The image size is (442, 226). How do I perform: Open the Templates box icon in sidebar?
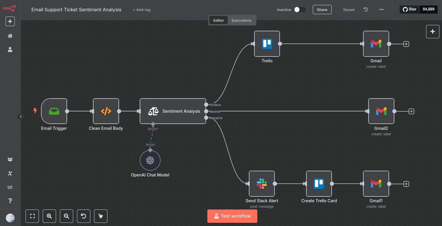(x=10, y=159)
